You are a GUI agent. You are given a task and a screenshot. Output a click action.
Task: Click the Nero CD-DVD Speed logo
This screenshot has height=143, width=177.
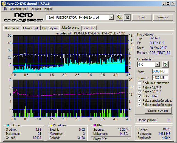tap(24, 17)
